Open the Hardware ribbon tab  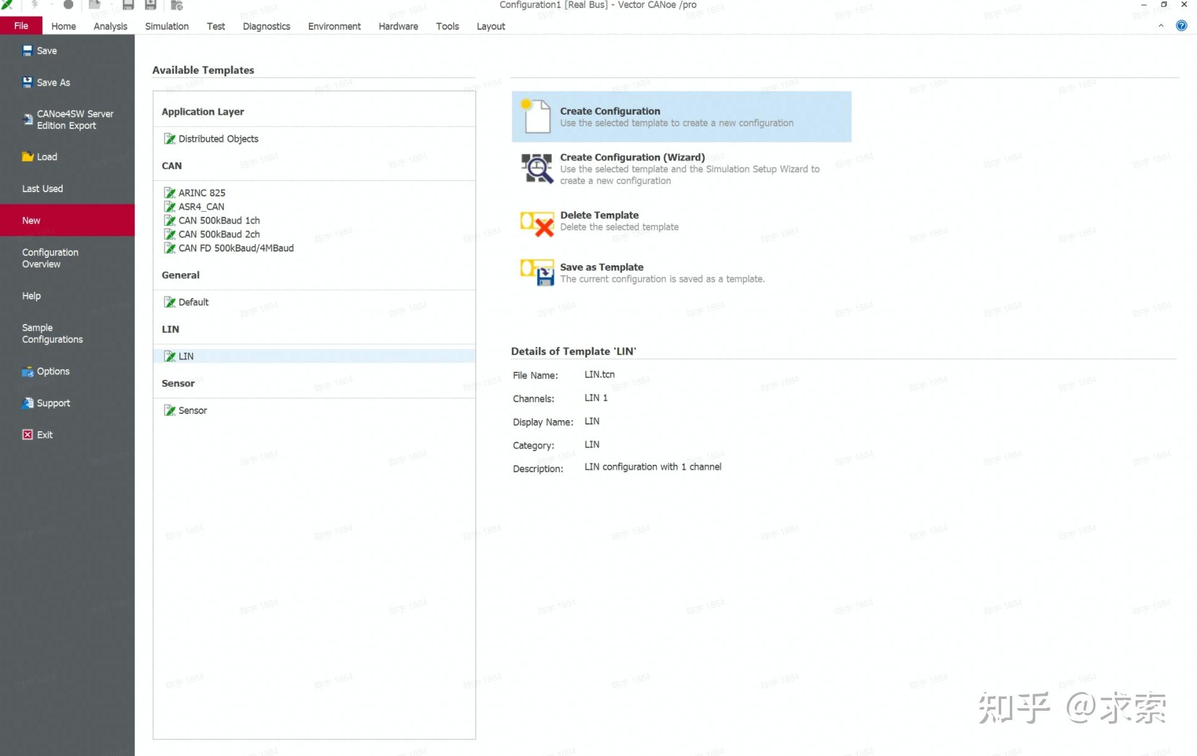coord(398,26)
